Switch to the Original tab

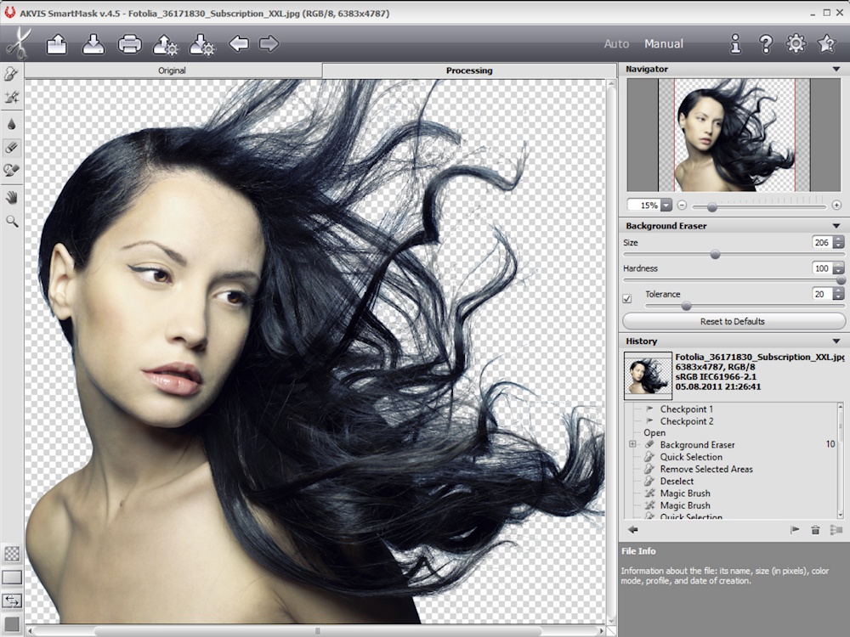pos(172,70)
